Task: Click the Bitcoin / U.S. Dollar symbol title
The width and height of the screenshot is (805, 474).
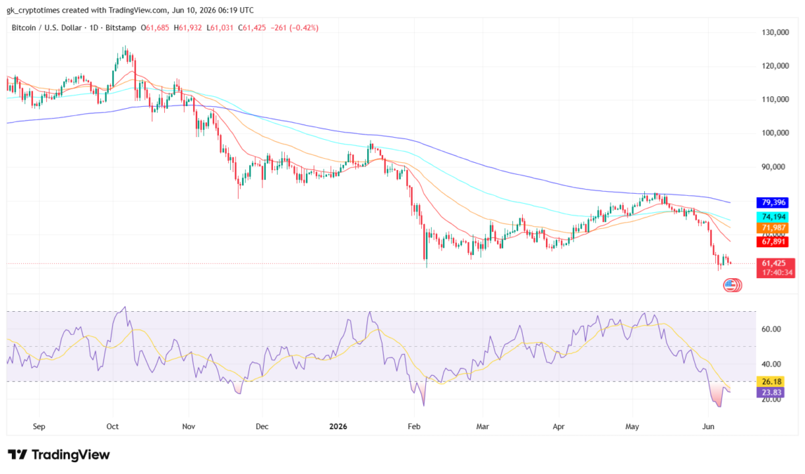Action: coord(48,27)
